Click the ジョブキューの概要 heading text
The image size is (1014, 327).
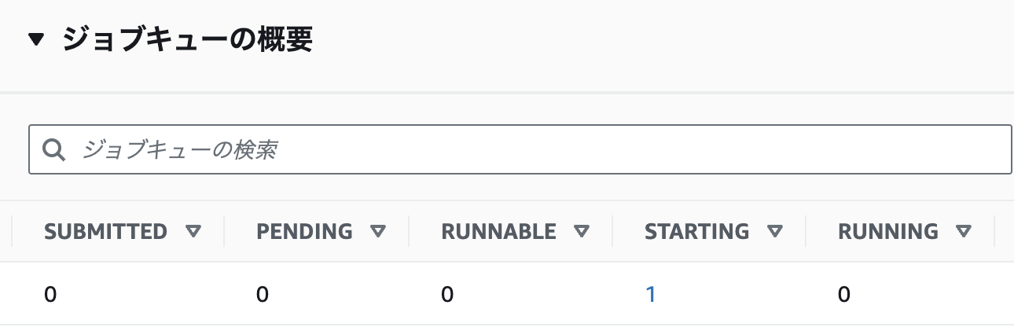pyautogui.click(x=188, y=39)
